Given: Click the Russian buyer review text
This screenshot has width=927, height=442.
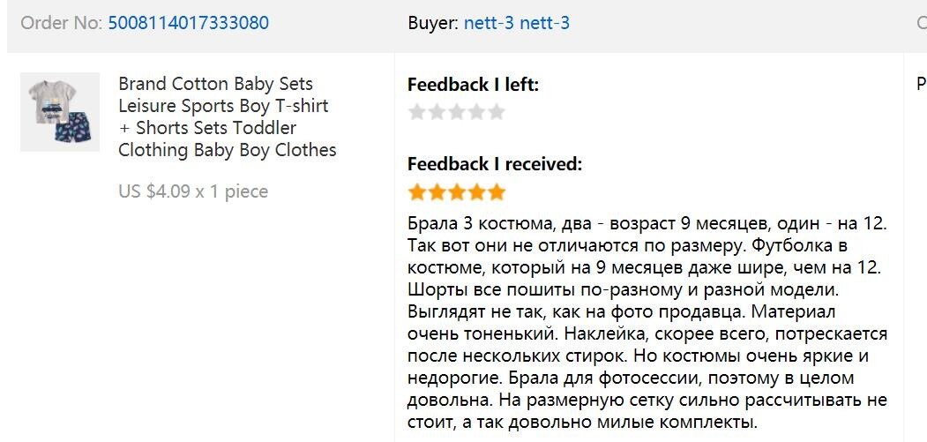Looking at the screenshot, I should [x=647, y=322].
